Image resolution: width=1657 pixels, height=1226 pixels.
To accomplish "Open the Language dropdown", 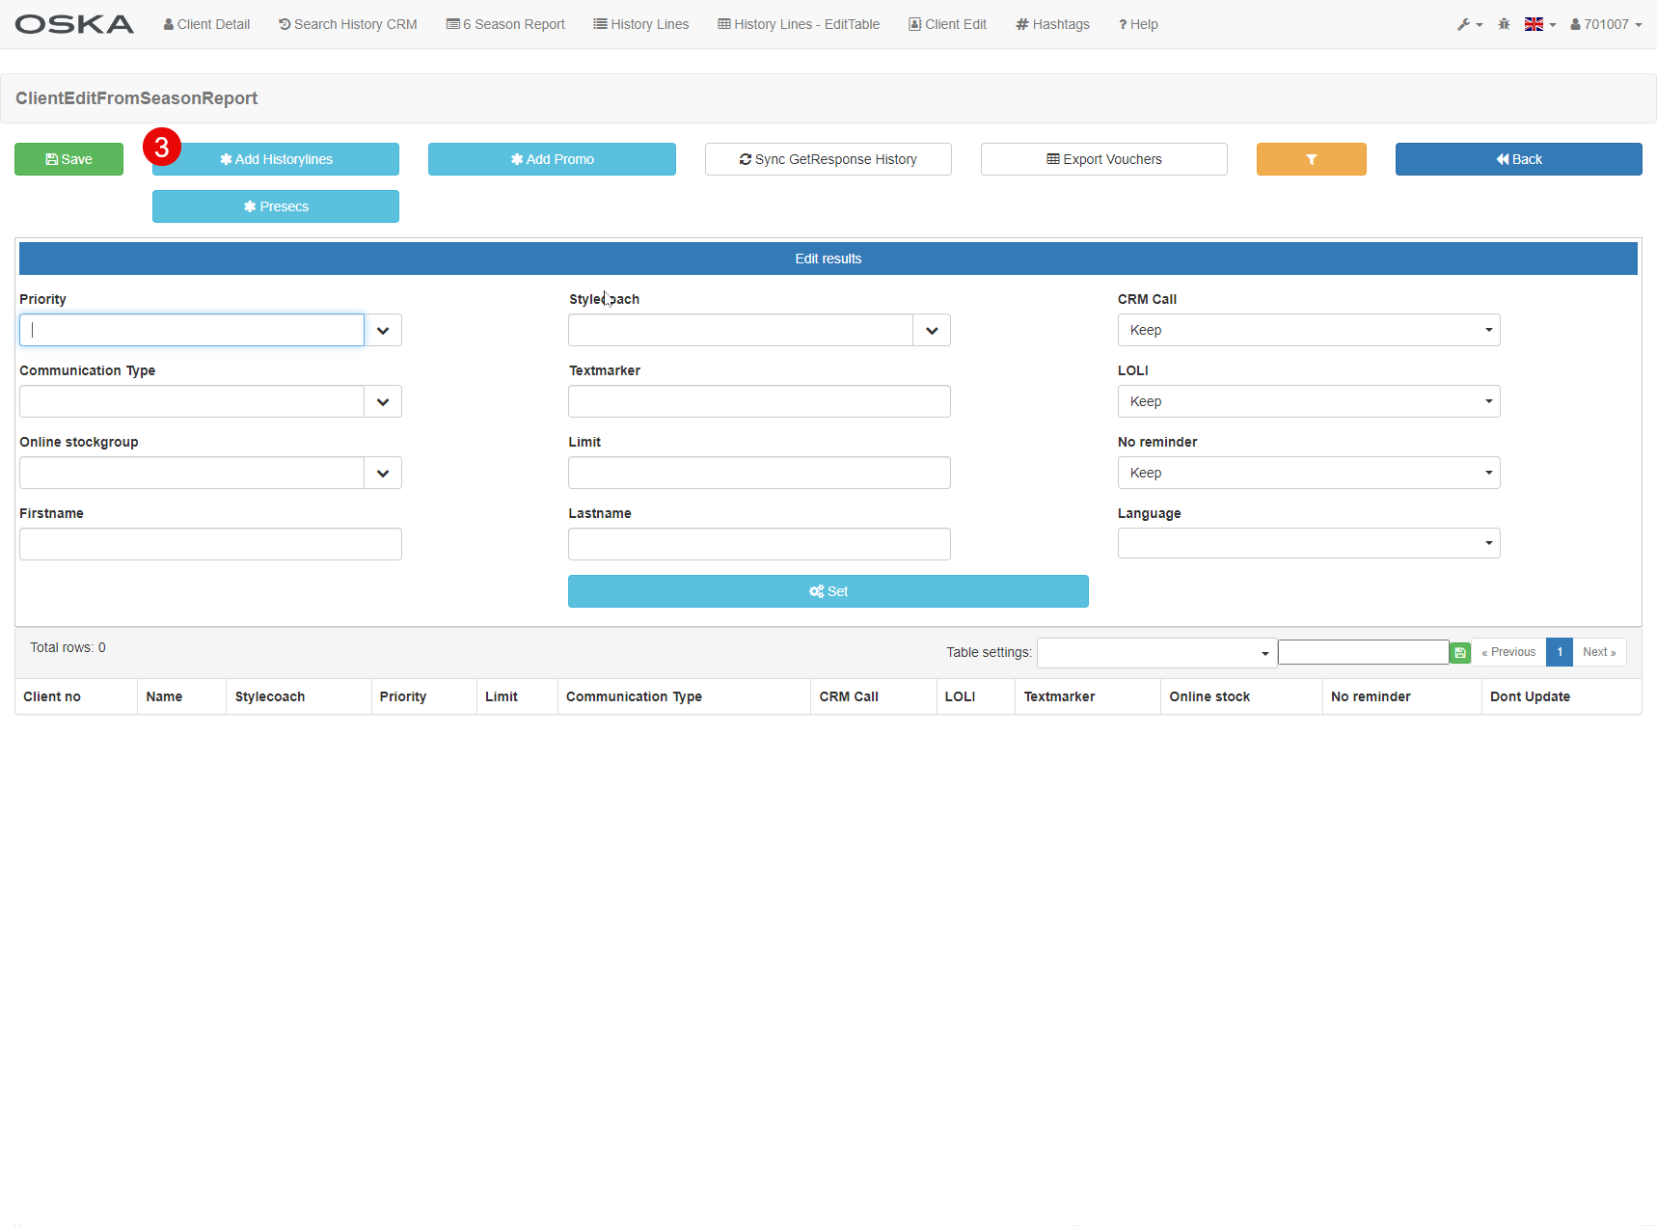I will [x=1309, y=543].
